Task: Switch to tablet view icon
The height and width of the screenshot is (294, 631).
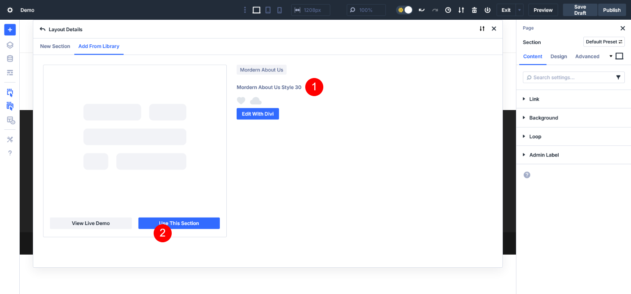Action: coord(268,10)
